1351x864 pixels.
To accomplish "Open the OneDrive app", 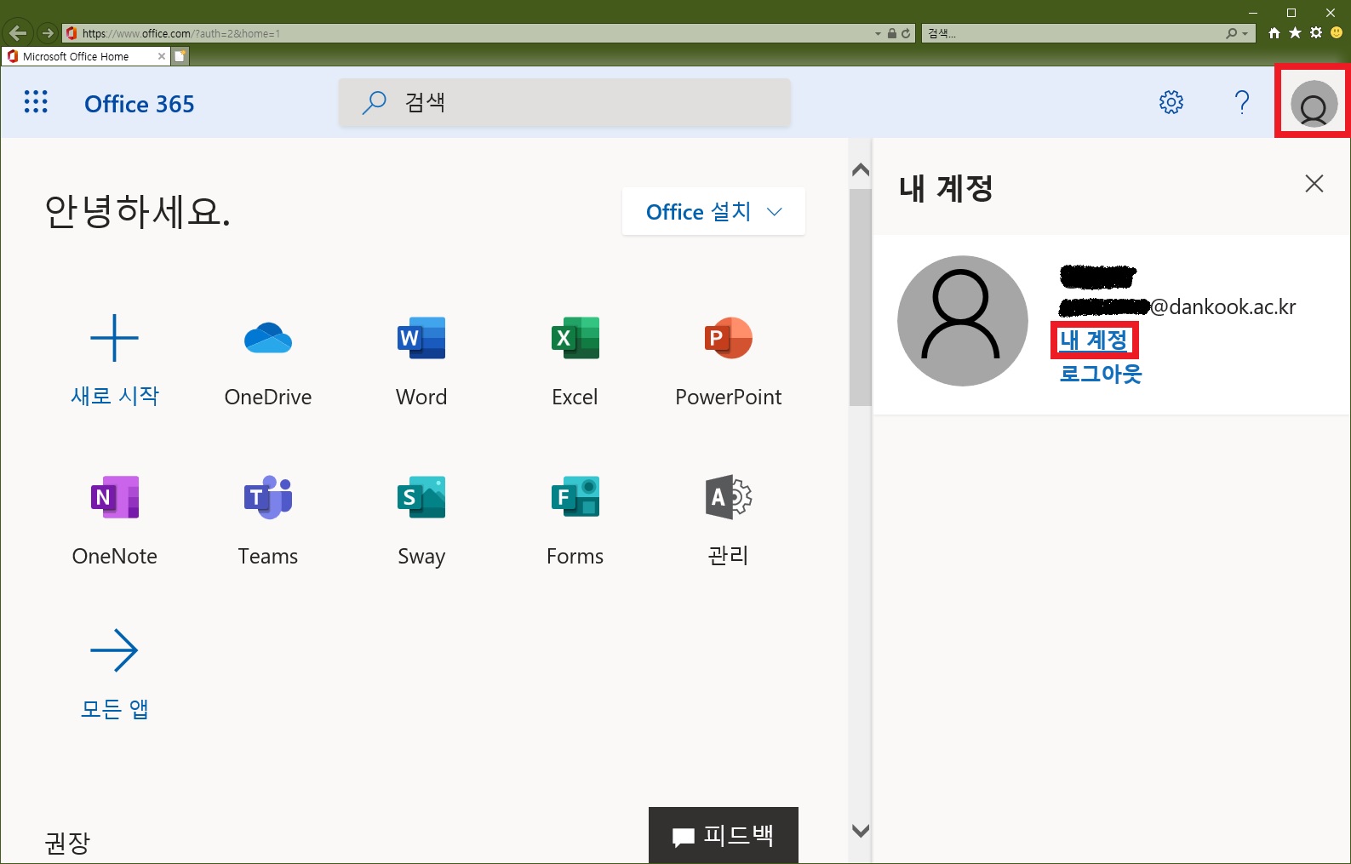I will 268,339.
